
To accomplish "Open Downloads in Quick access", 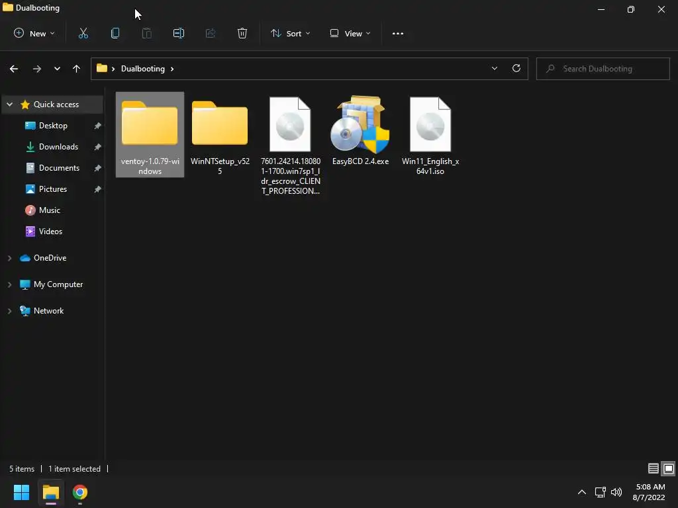I will tap(58, 146).
